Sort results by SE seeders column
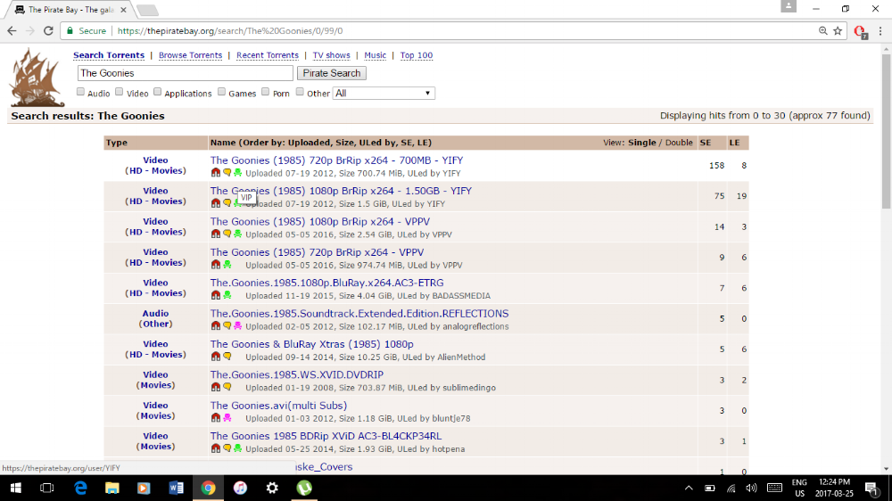Viewport: 892px width, 501px height. point(706,143)
